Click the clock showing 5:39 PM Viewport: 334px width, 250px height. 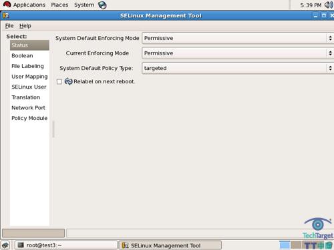(311, 5)
